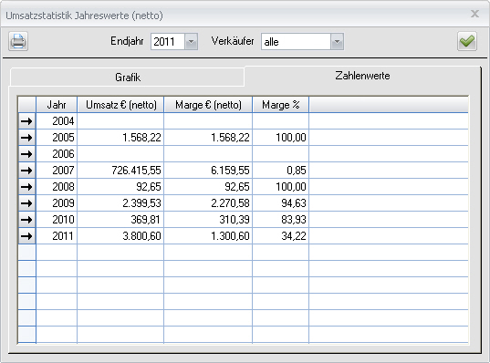Click Marge value 92,65 for 2008
The width and height of the screenshot is (490, 363).
[208, 187]
